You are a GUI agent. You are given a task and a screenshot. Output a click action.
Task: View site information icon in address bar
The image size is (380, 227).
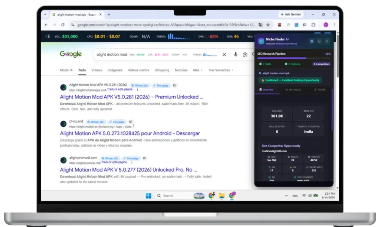[x=73, y=25]
